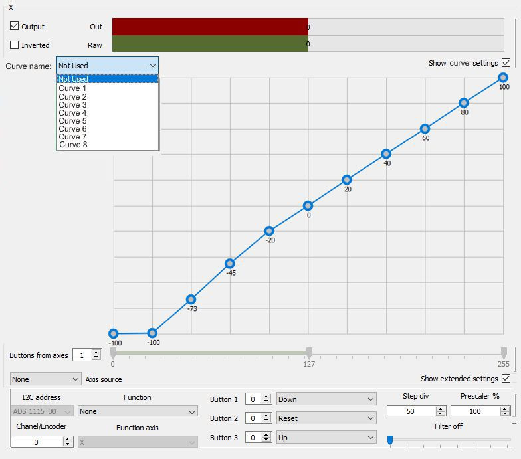Click the red Out progress bar
521x459 pixels.
(210, 27)
